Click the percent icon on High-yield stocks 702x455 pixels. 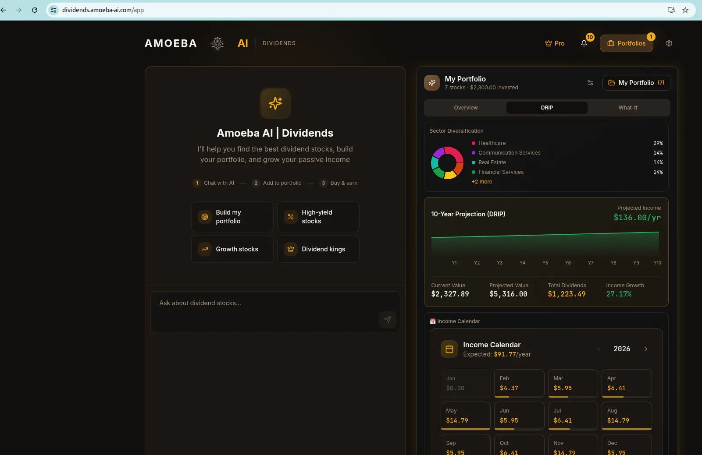click(x=291, y=217)
